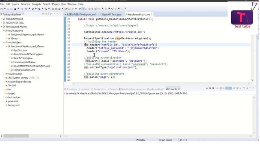This screenshot has height=146, width=260.
Task: Maximize the Console view
Action: [253, 88]
